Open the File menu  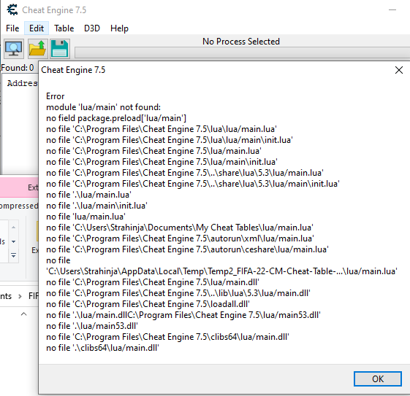tap(12, 28)
